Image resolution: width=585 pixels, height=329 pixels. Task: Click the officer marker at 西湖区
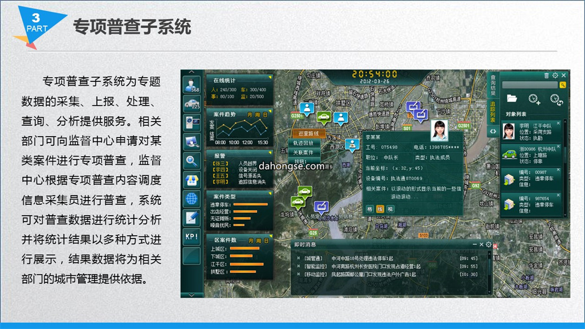[352, 145]
